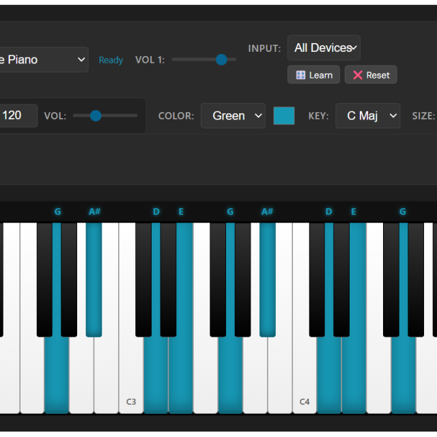Click the VOL 1: label

click(x=150, y=60)
